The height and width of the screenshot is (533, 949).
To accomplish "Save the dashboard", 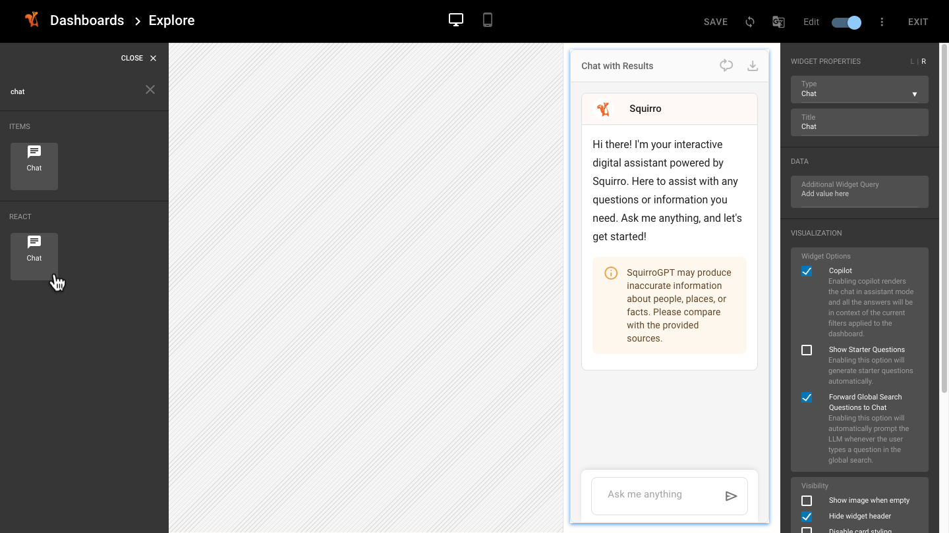I will coord(716,22).
